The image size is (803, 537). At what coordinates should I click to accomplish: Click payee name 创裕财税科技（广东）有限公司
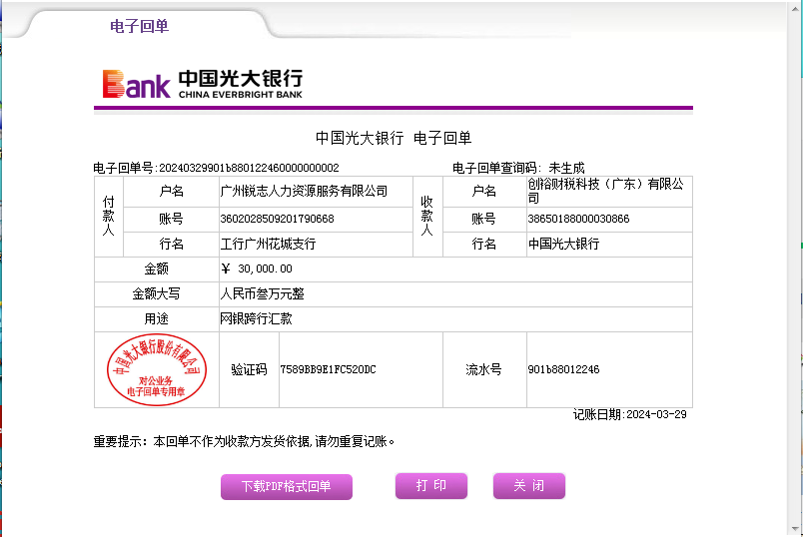pos(606,191)
